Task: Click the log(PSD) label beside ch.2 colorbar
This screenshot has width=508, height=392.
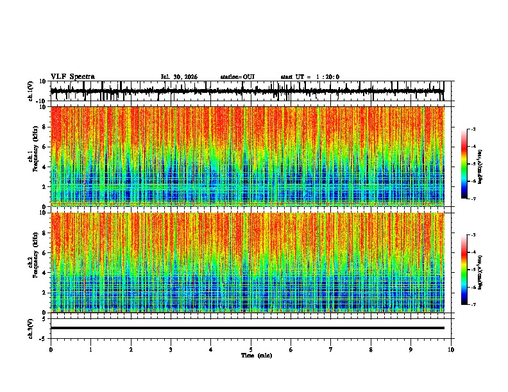Action: coord(480,272)
